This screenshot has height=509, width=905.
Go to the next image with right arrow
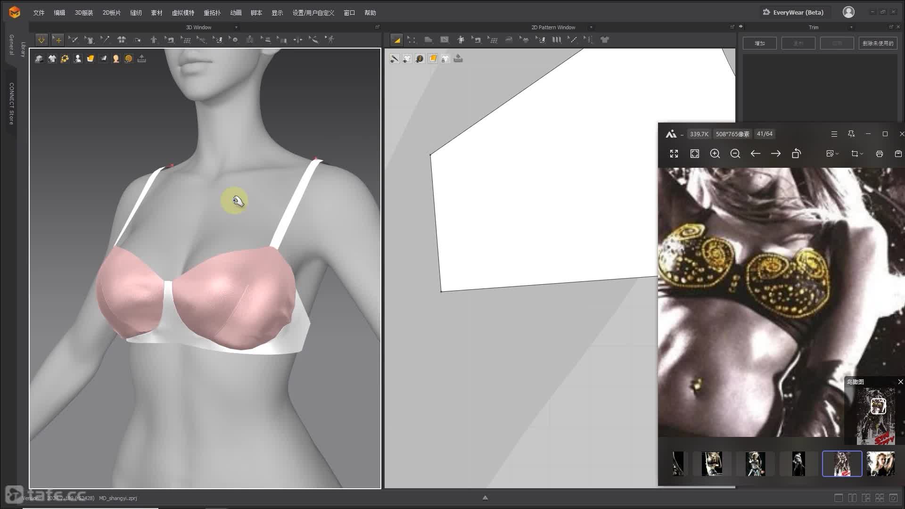[775, 154]
